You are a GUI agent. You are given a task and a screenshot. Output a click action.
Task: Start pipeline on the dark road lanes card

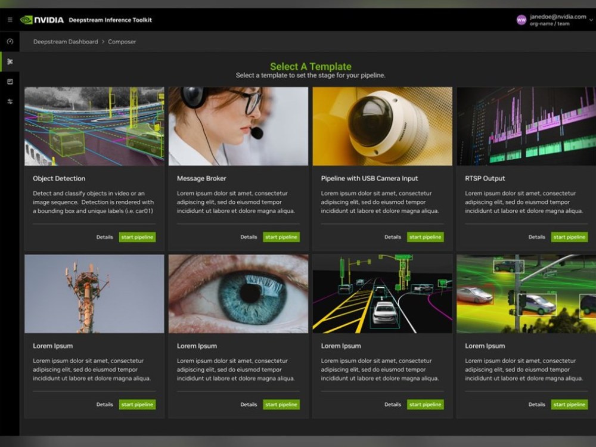426,405
